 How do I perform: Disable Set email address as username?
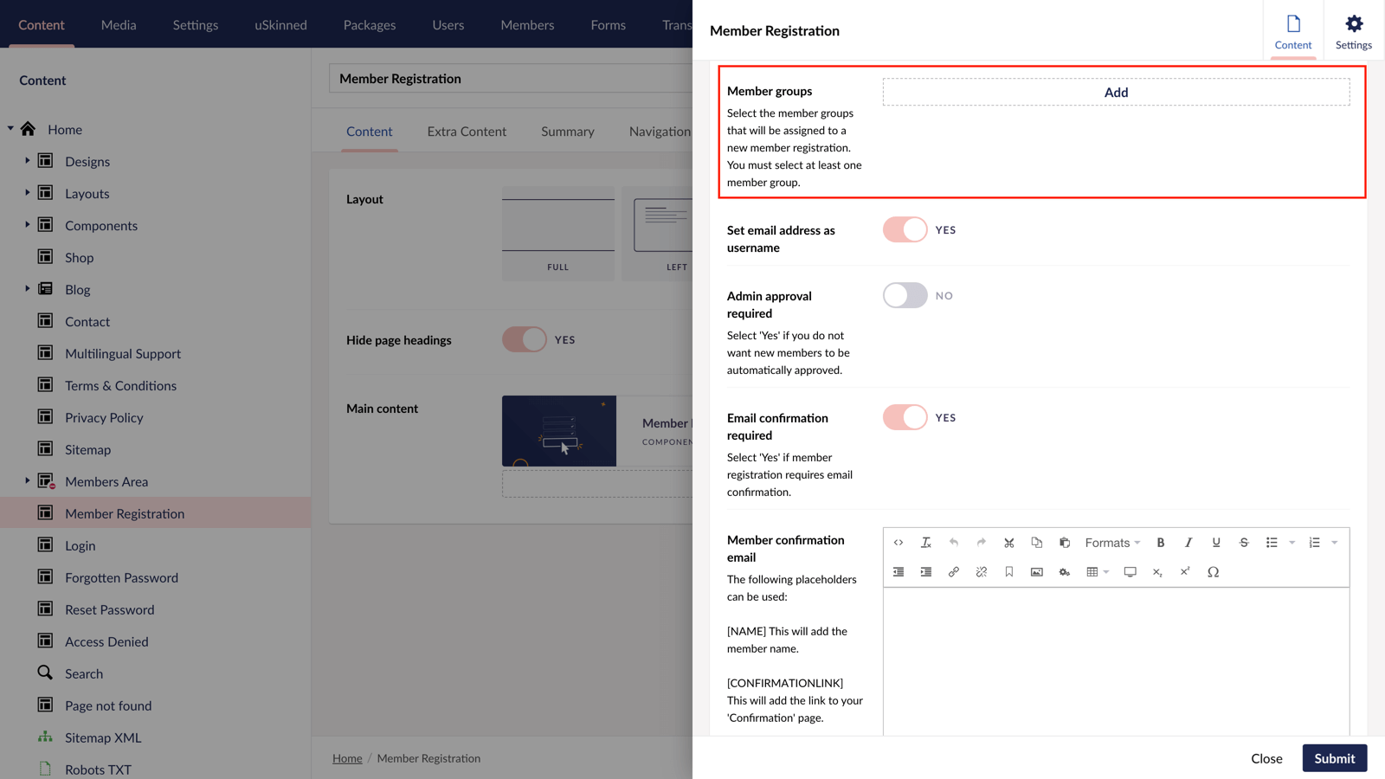[x=905, y=229]
